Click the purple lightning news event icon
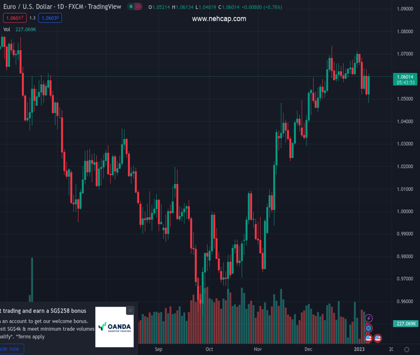This screenshot has width=420, height=355. click(x=369, y=319)
